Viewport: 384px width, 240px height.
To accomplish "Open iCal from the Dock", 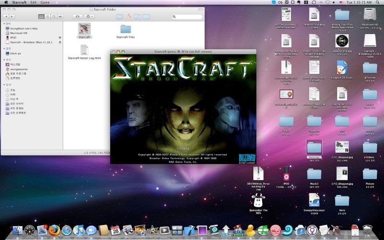I will (116, 230).
